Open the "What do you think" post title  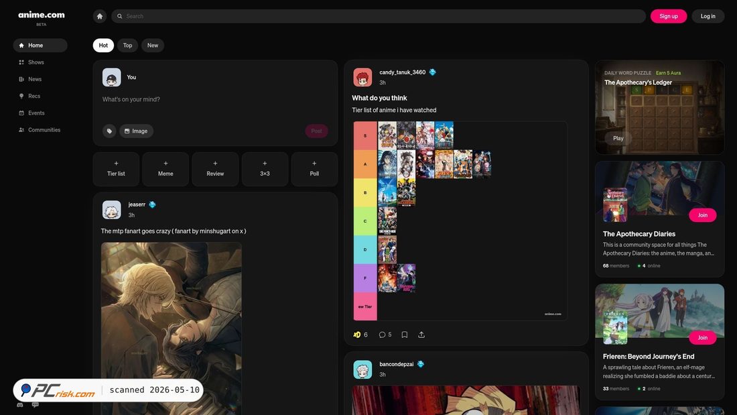(x=379, y=98)
